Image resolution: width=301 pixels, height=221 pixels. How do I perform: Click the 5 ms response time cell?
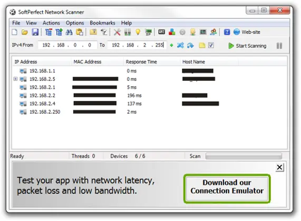point(132,87)
